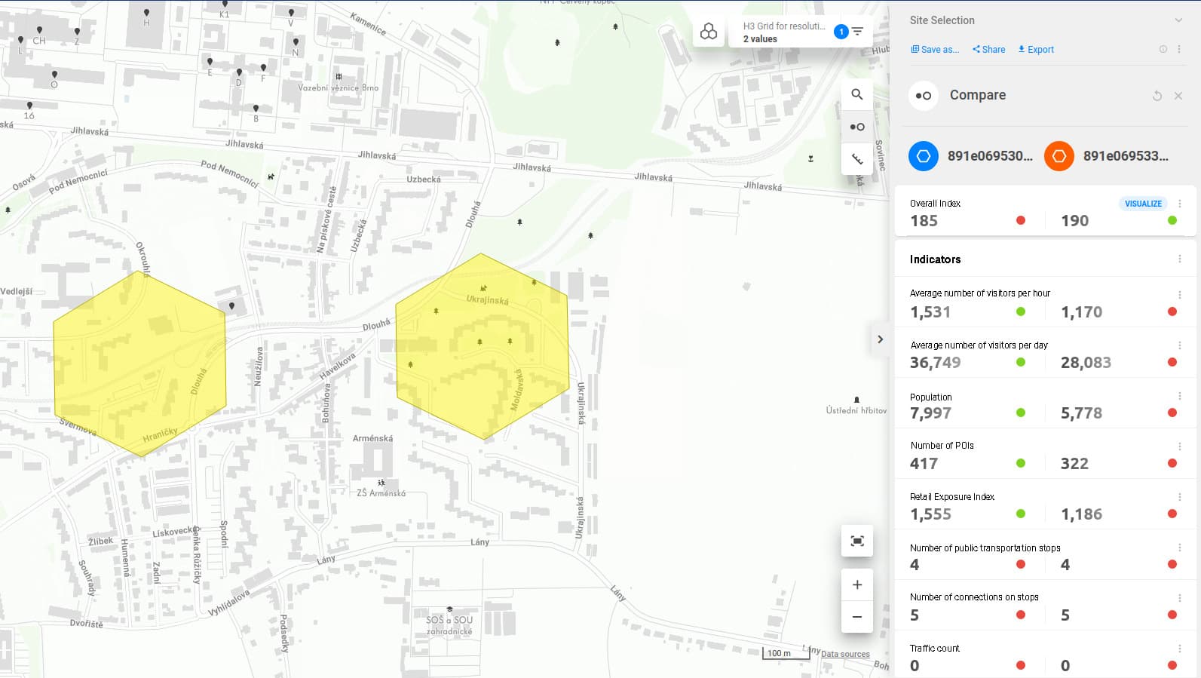Click the Vazební věznice Brno map label
The width and height of the screenshot is (1201, 678).
(x=338, y=87)
